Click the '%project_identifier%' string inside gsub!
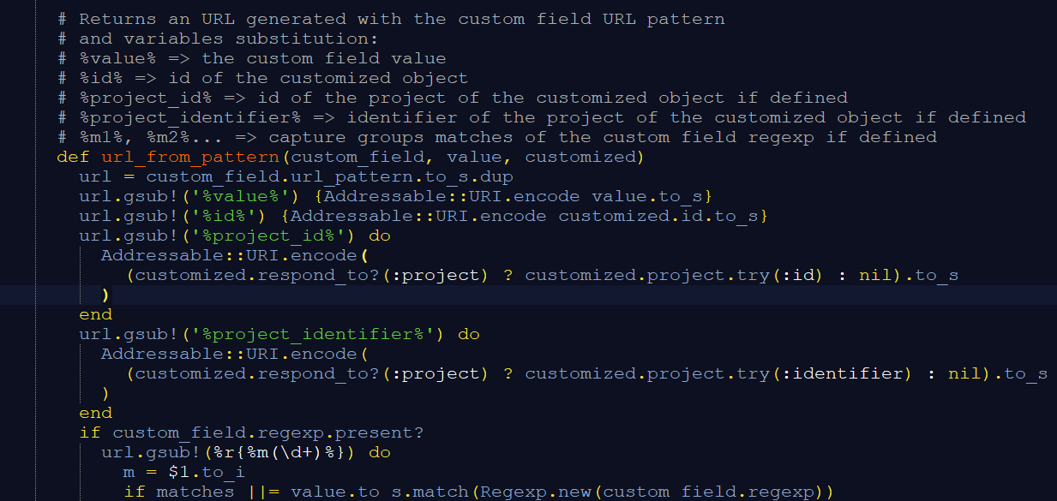Image resolution: width=1057 pixels, height=501 pixels. coord(314,334)
